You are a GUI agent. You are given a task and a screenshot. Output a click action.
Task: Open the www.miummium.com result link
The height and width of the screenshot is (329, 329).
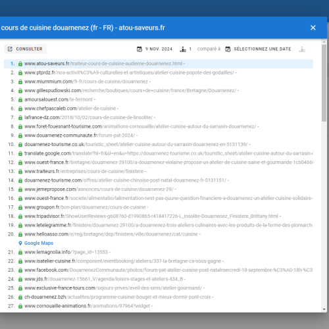[x=86, y=82]
